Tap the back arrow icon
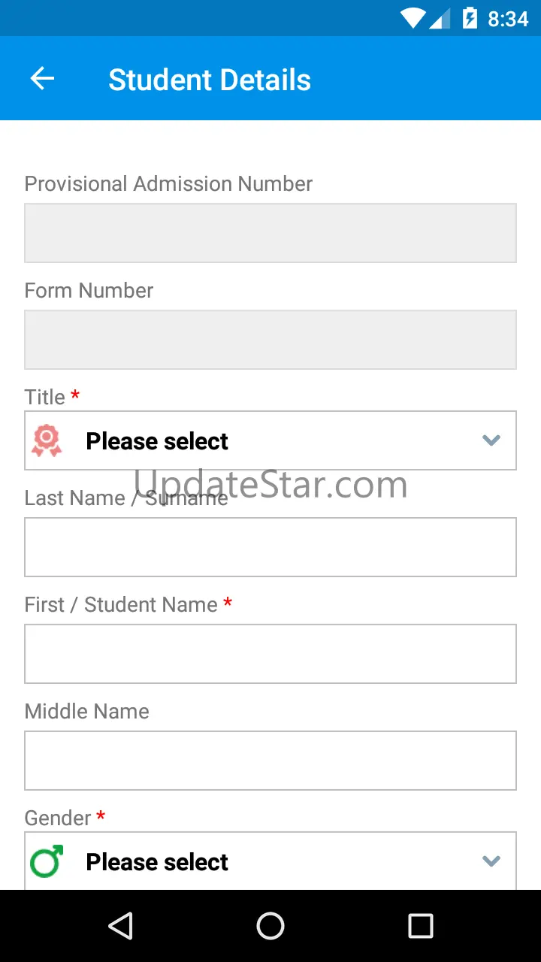541x962 pixels. (x=42, y=78)
